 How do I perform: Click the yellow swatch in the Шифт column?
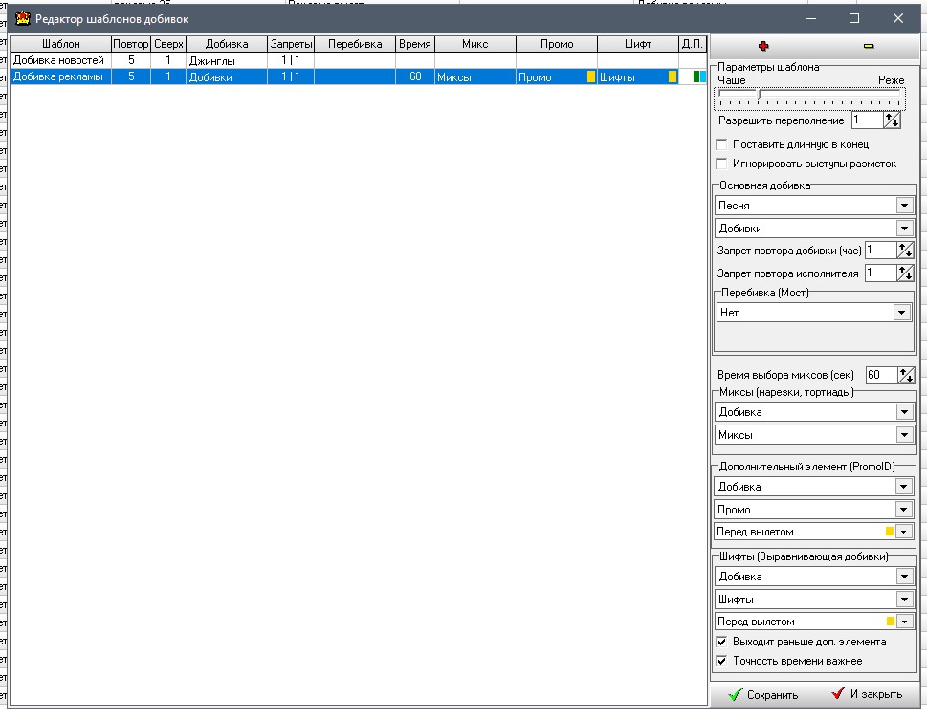pos(673,77)
